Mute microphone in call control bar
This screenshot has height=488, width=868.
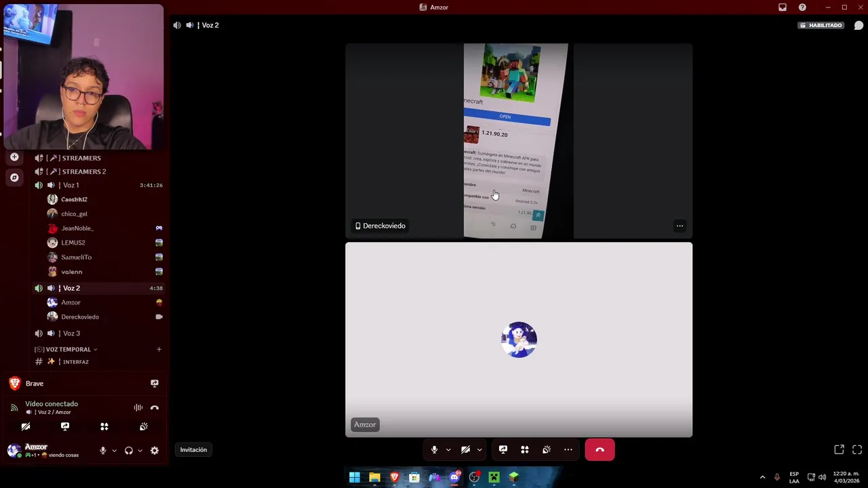coord(435,449)
